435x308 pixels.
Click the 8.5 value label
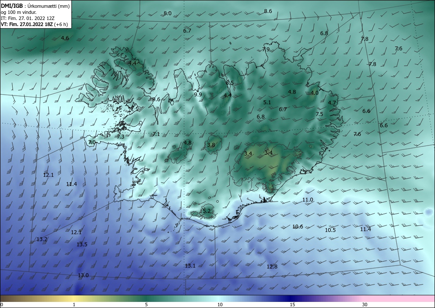(x=230, y=83)
